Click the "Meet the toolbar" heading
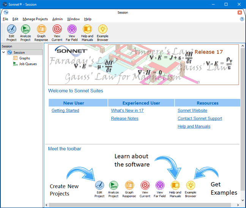 65,149
